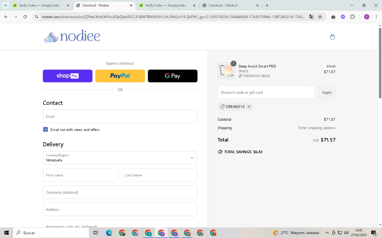Open the shopping bag cart icon
This screenshot has height=238, width=382.
coord(332,37)
